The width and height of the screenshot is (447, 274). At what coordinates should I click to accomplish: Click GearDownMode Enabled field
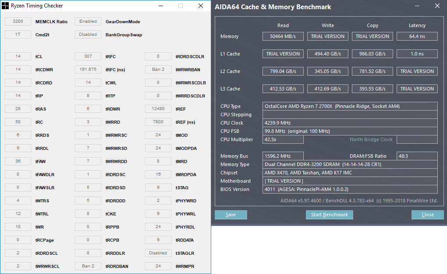pyautogui.click(x=88, y=21)
